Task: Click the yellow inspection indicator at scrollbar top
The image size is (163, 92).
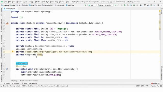Action: 160,11
